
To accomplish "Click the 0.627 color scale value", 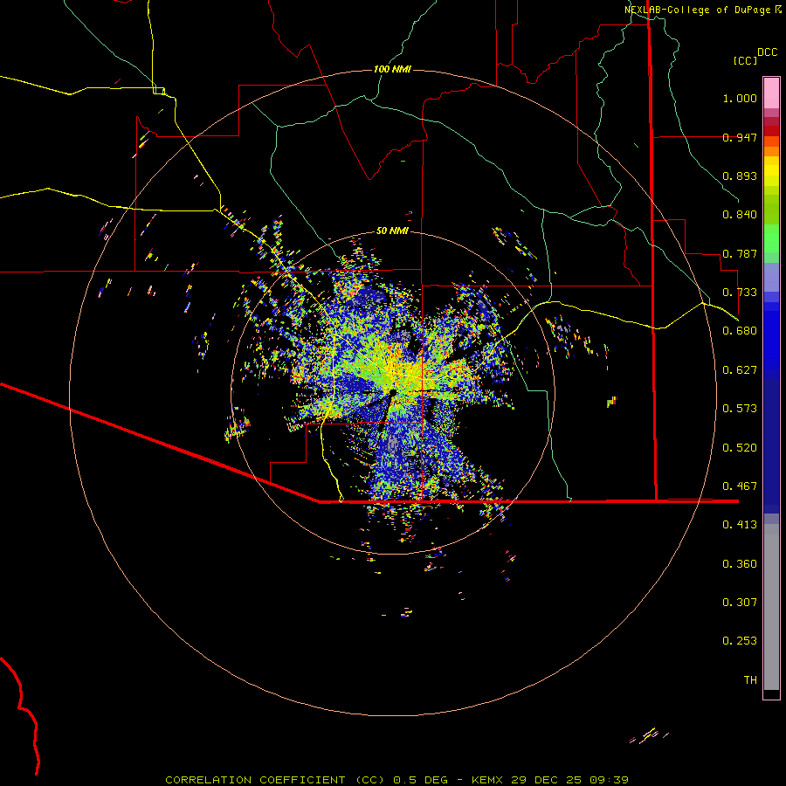I will pyautogui.click(x=740, y=370).
